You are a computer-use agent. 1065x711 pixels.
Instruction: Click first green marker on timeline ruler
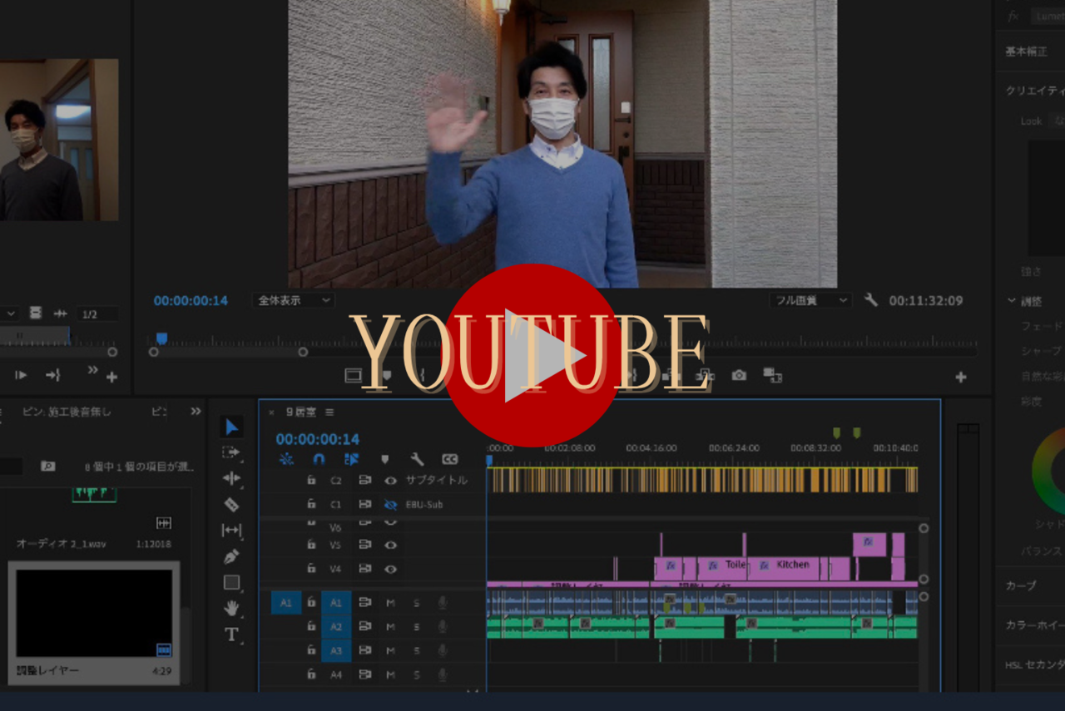pos(836,432)
